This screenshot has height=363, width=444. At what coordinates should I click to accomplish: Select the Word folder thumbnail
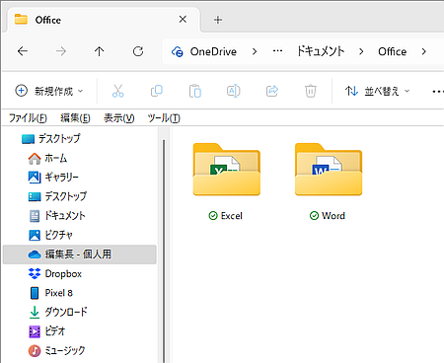point(329,170)
